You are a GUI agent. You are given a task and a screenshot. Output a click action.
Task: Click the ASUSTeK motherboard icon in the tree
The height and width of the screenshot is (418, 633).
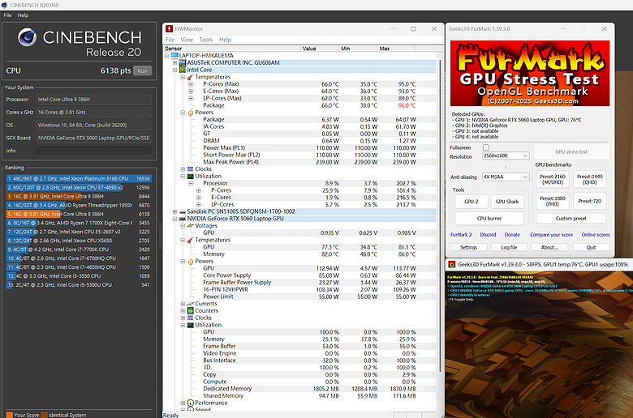pos(183,63)
